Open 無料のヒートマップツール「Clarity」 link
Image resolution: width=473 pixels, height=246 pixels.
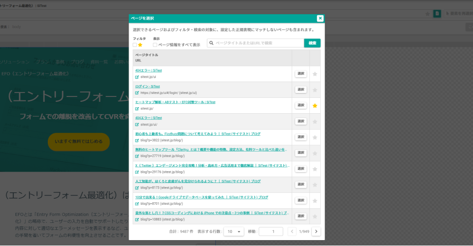211,150
